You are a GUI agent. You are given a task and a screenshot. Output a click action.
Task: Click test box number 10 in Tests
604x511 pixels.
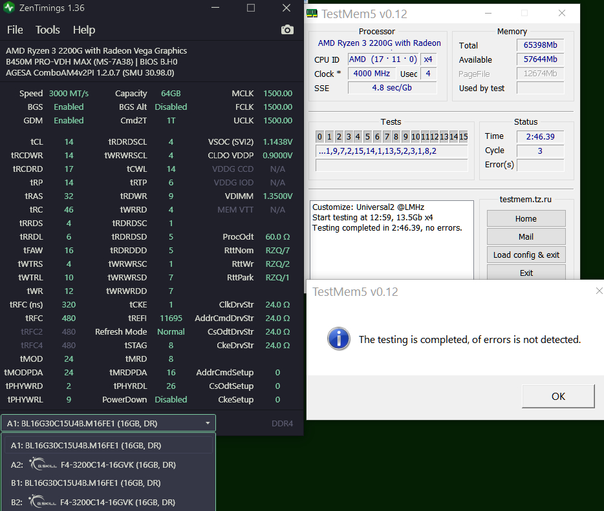(x=416, y=136)
